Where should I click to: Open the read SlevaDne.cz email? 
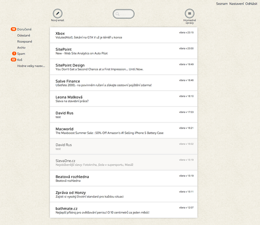click(x=123, y=162)
